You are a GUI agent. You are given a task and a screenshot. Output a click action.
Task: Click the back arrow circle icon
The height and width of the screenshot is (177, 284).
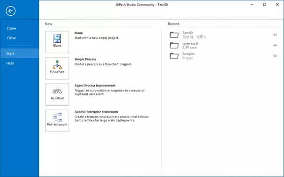pos(11,11)
